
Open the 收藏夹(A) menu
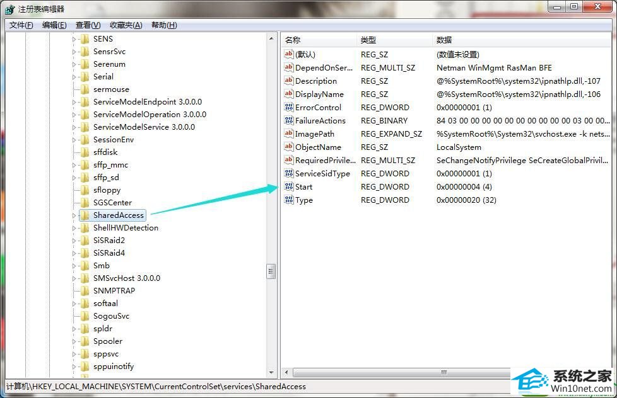[x=126, y=25]
